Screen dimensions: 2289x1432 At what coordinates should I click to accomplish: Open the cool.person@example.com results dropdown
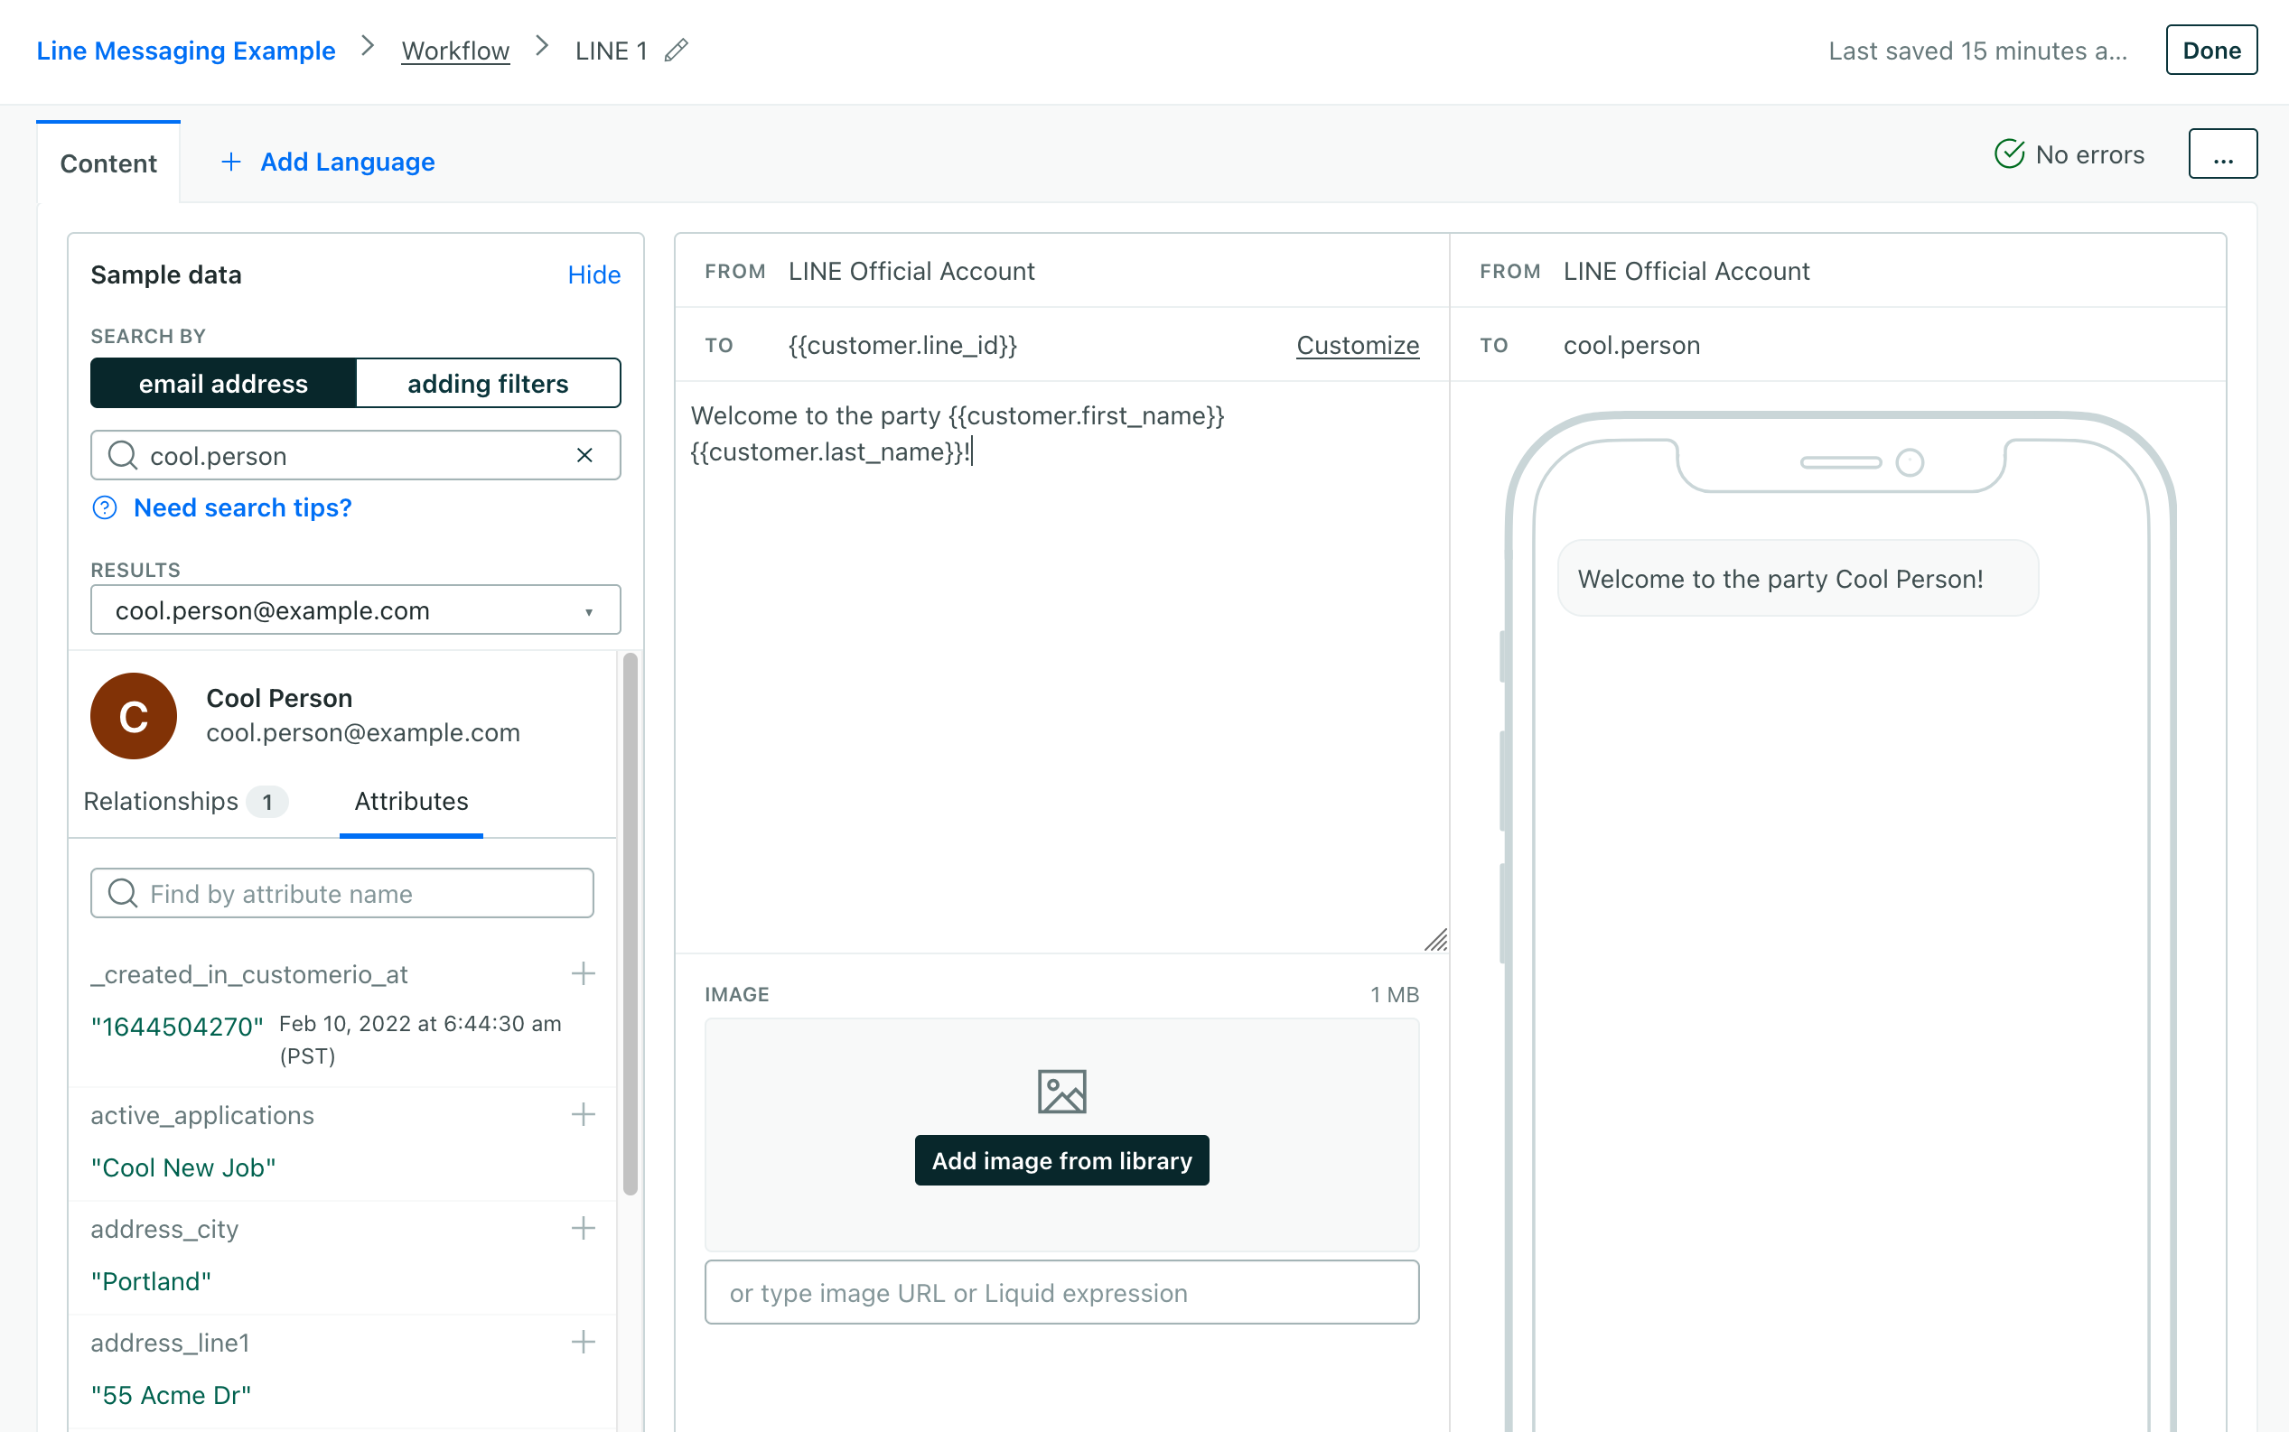pyautogui.click(x=355, y=611)
